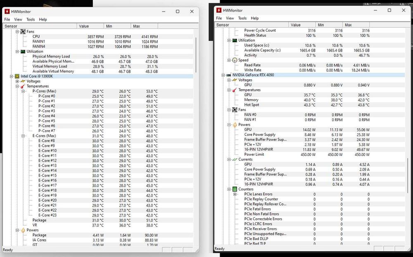Collapse the Counters node under RTX 4090
413x257 pixels.
(229, 189)
